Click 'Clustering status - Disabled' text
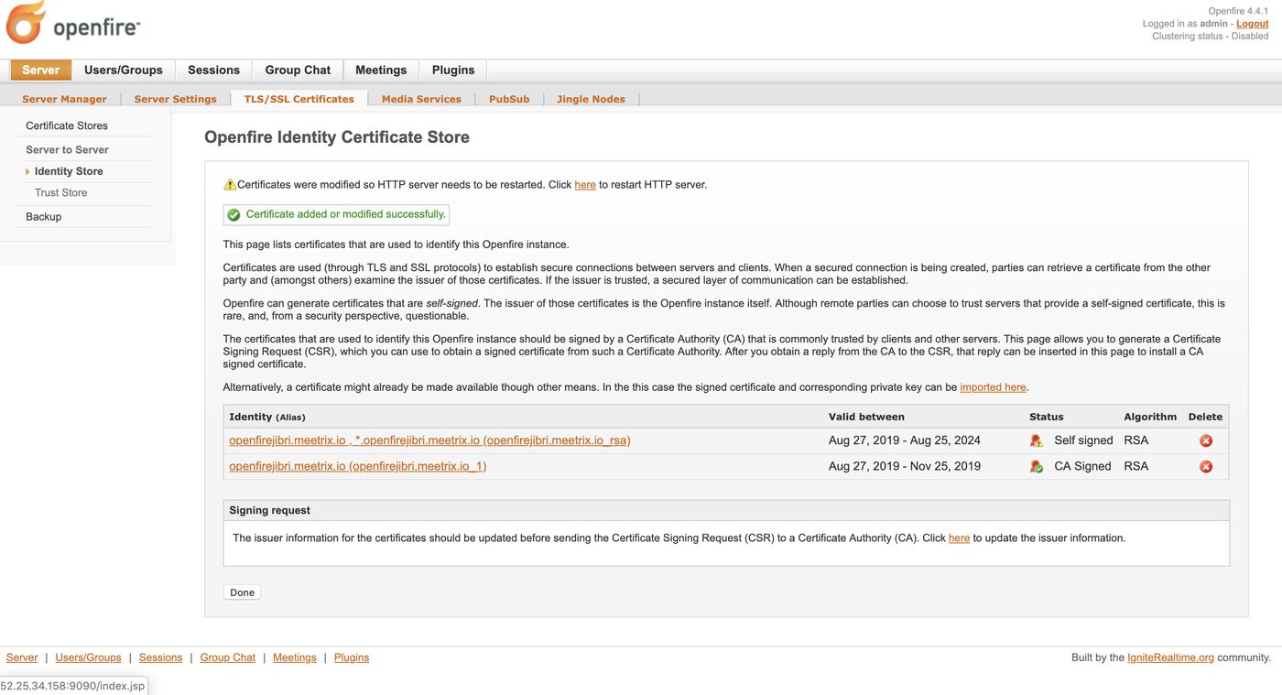 click(x=1211, y=37)
